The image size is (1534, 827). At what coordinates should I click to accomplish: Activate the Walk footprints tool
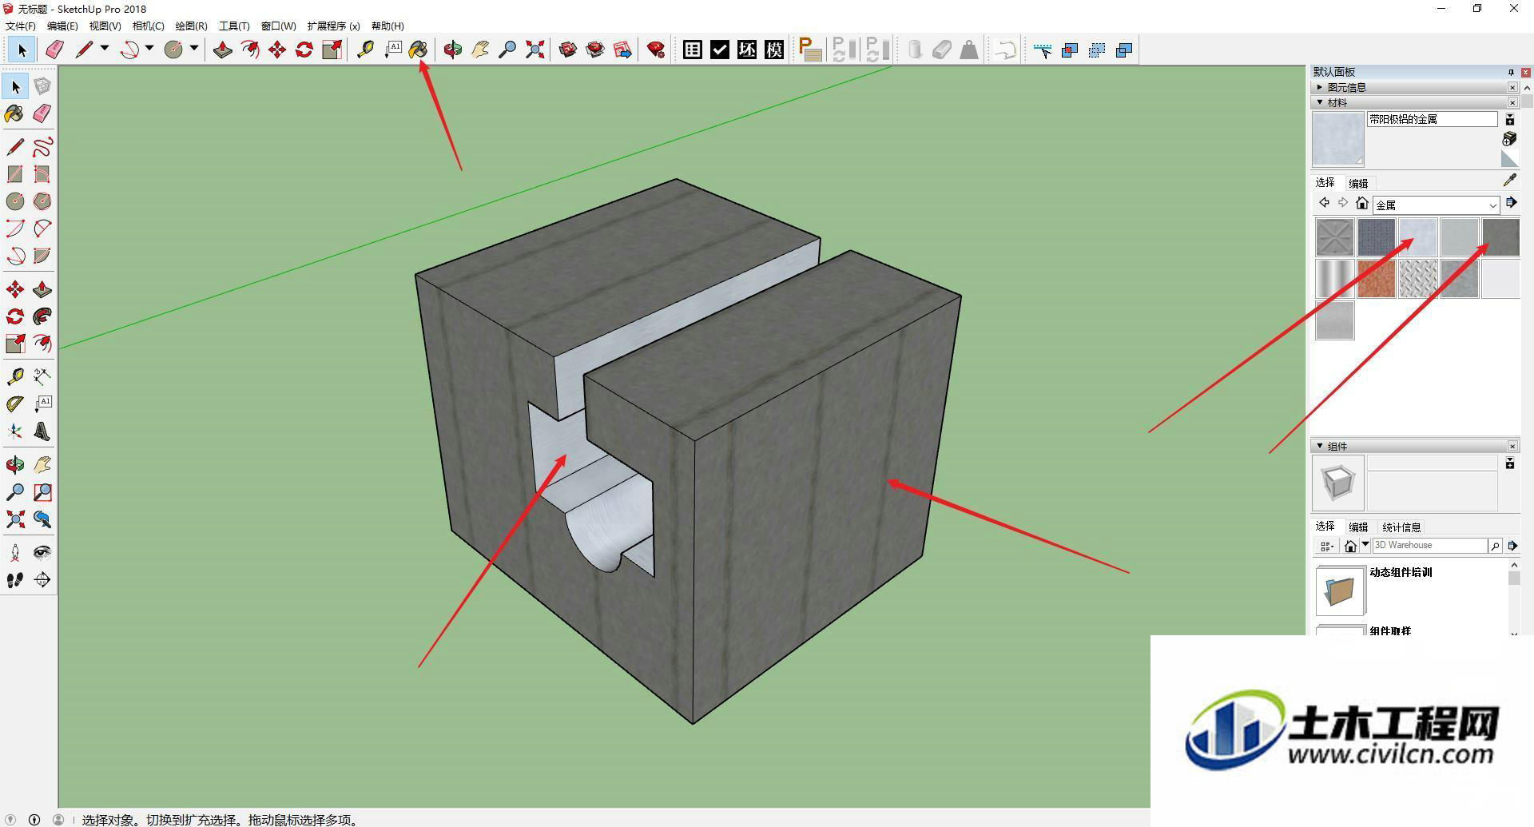[x=15, y=580]
